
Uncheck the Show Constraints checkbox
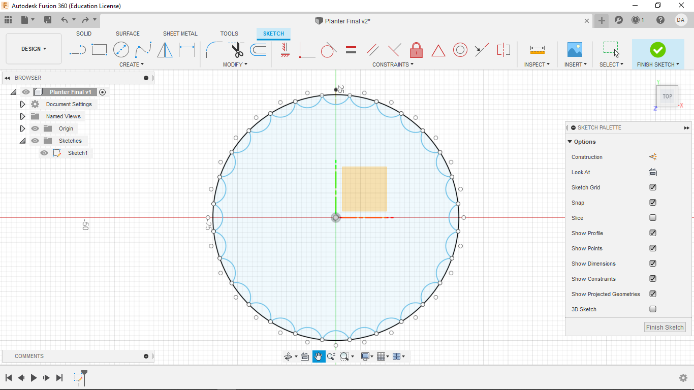(653, 279)
